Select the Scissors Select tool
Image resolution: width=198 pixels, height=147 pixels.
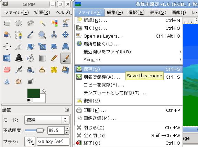[x=66, y=23]
